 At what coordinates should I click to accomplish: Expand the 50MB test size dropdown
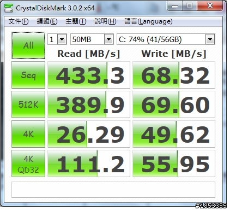pyautogui.click(x=108, y=39)
